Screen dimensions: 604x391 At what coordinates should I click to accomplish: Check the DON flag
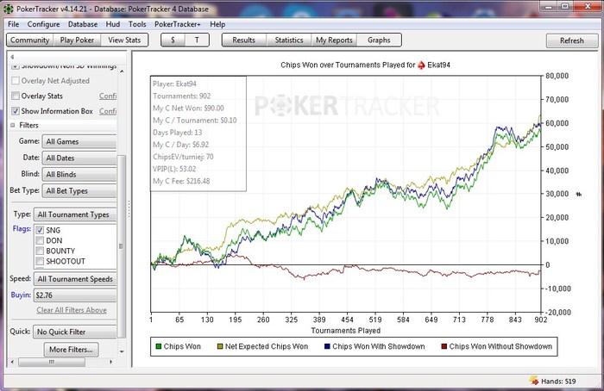point(40,240)
